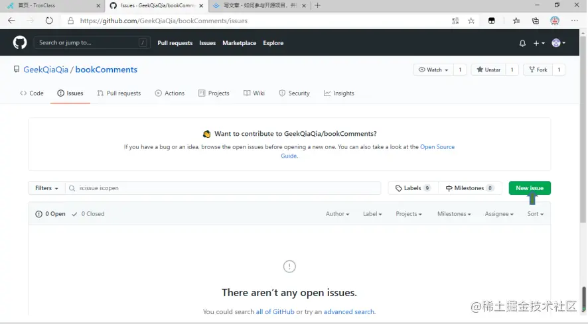
Task: Show the 0 Open issues filter
Action: (50, 214)
